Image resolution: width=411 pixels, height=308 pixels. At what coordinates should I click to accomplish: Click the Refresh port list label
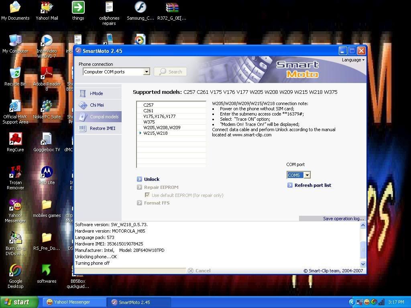coord(313,185)
